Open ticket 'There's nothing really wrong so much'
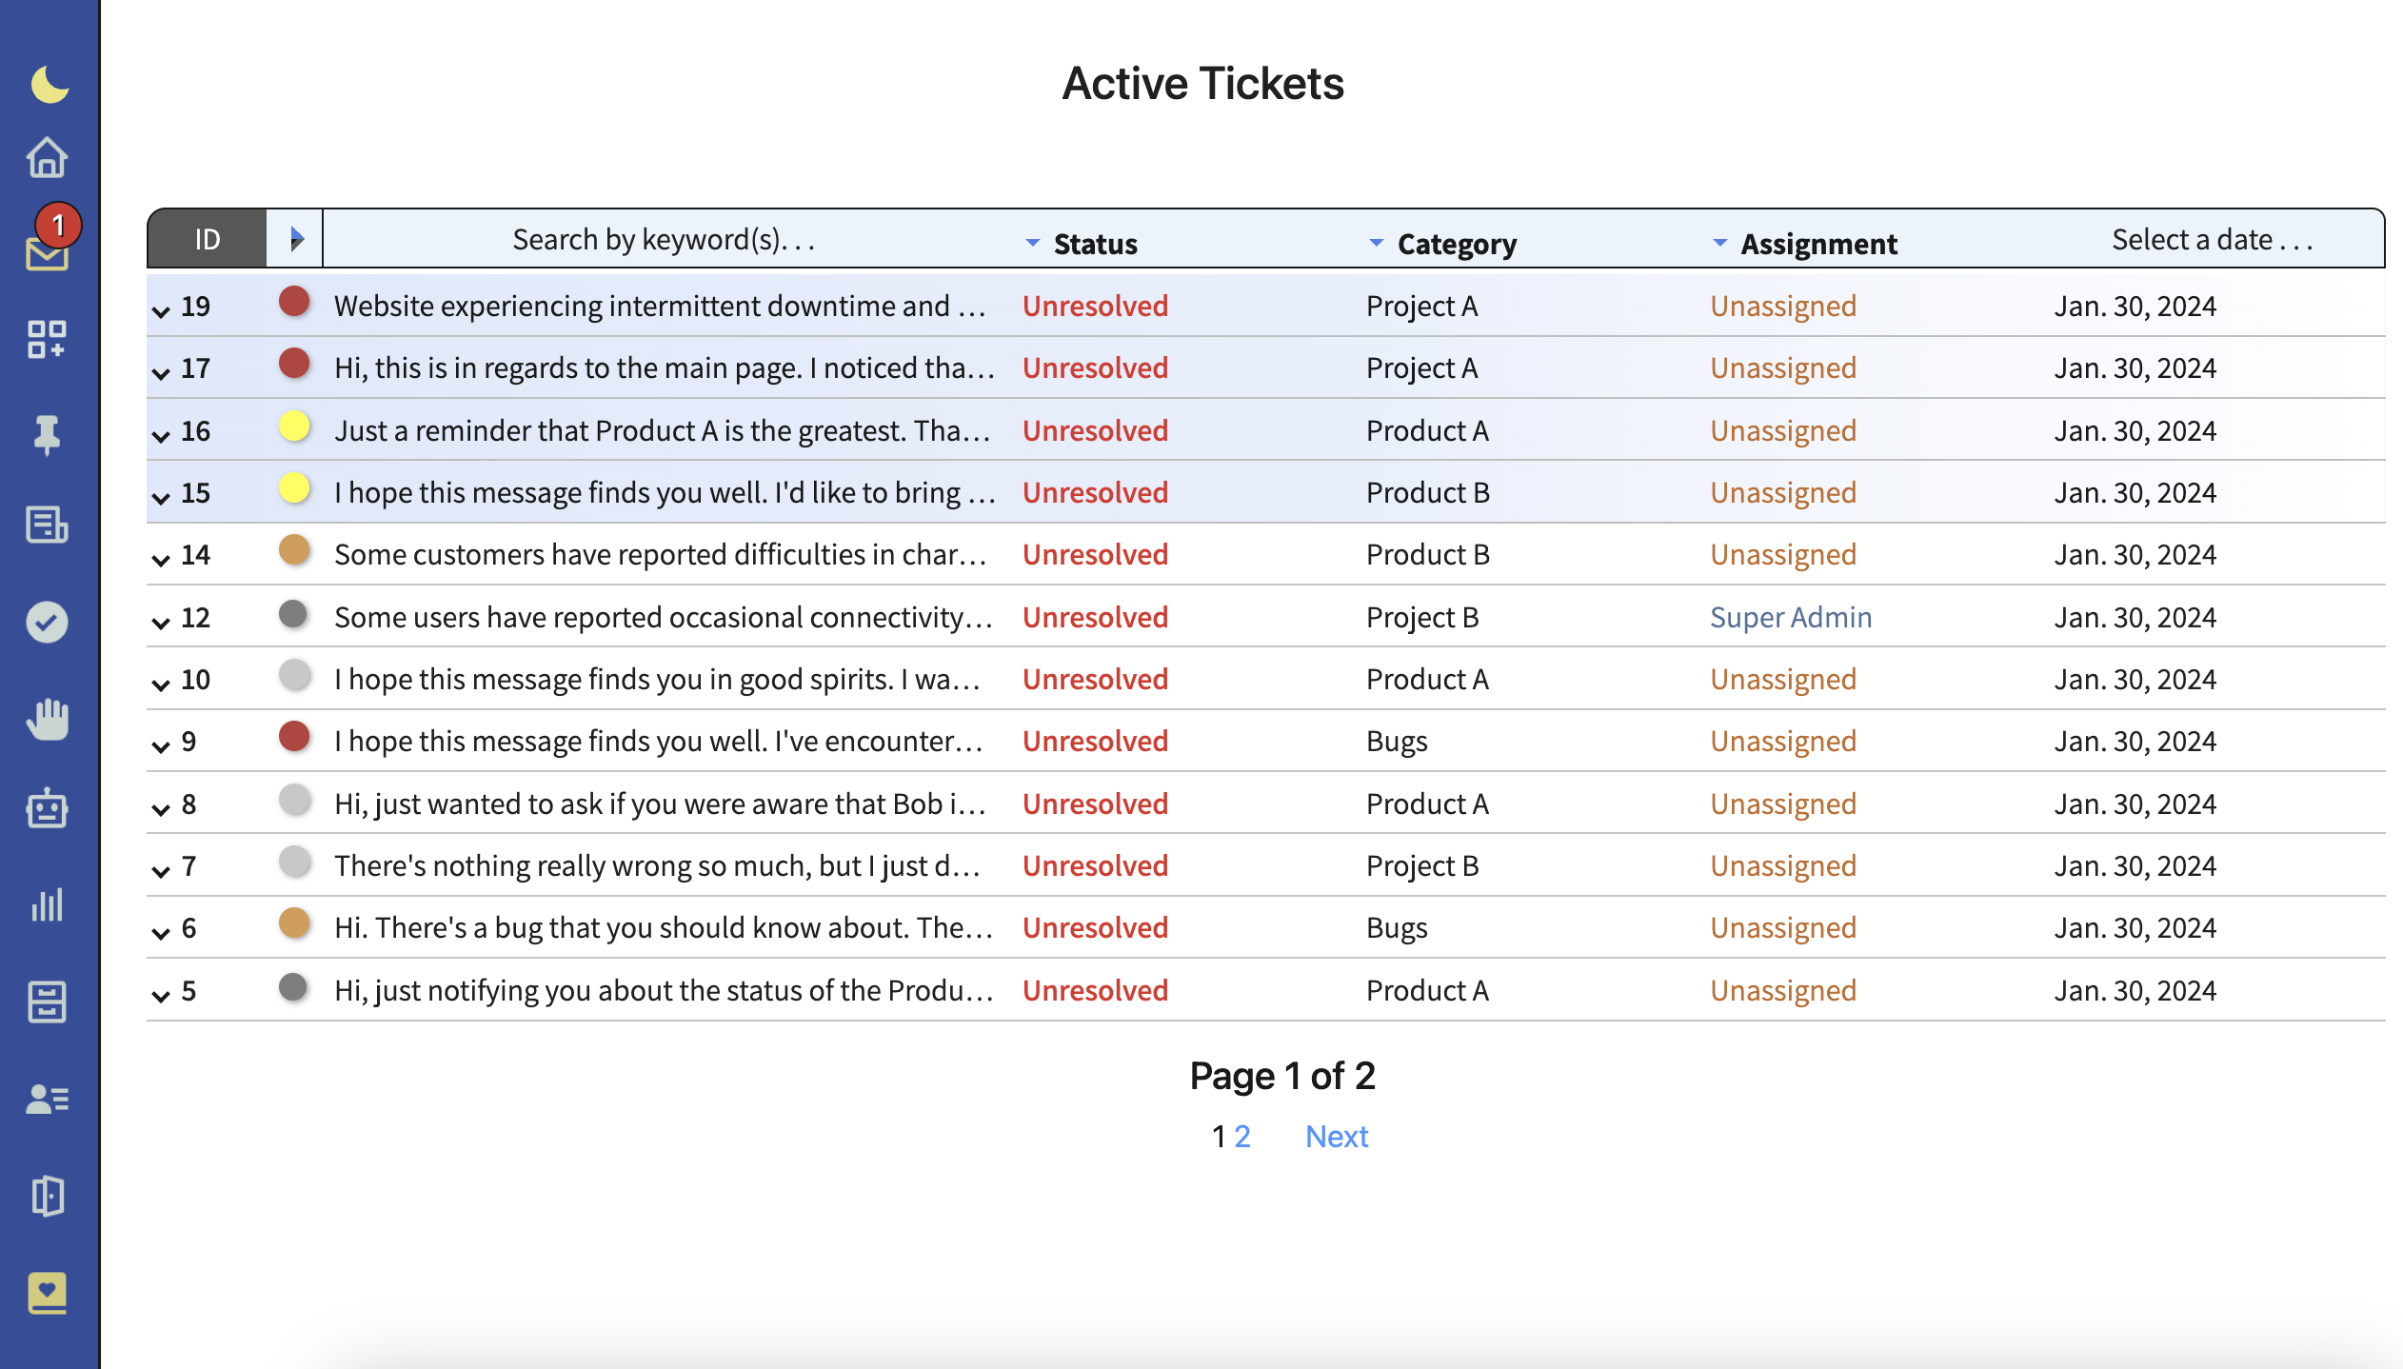Image resolution: width=2403 pixels, height=1369 pixels. [x=657, y=865]
